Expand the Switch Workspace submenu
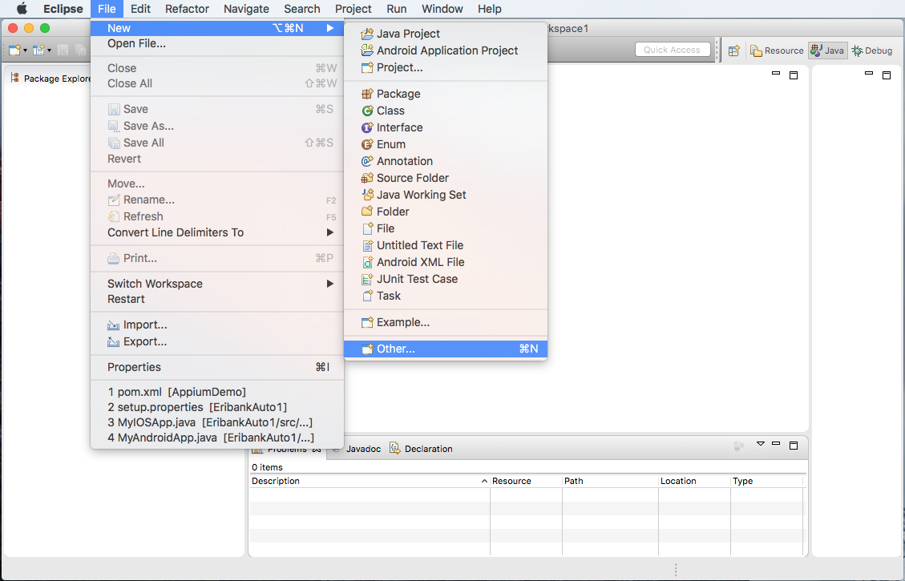This screenshot has height=581, width=905. click(217, 284)
